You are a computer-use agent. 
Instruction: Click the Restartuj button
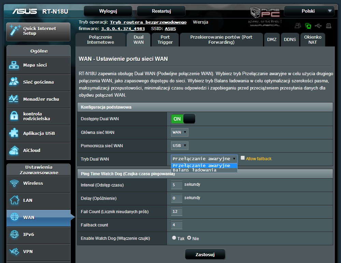point(161,11)
